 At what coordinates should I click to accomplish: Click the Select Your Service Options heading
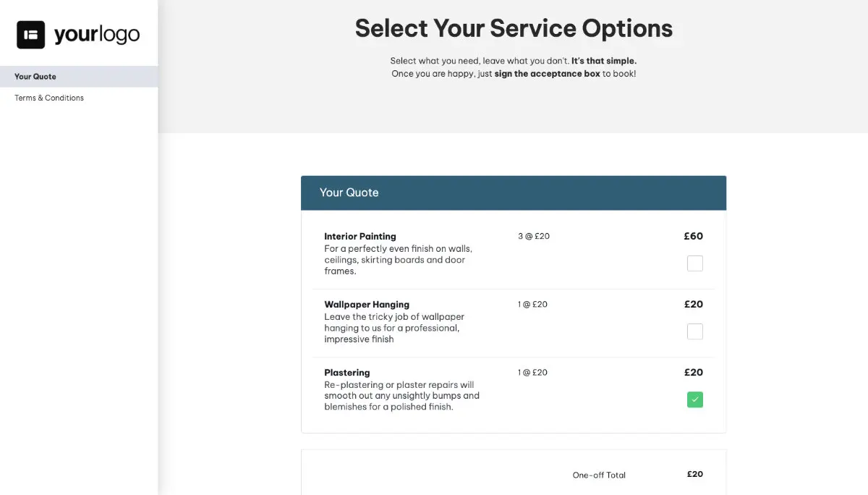tap(514, 27)
